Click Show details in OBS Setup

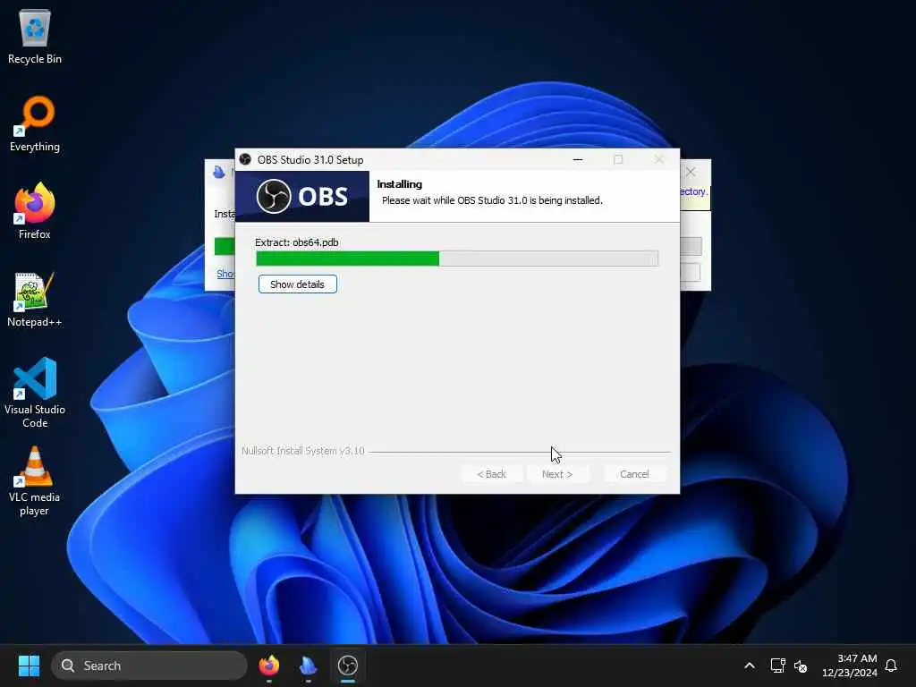tap(297, 284)
